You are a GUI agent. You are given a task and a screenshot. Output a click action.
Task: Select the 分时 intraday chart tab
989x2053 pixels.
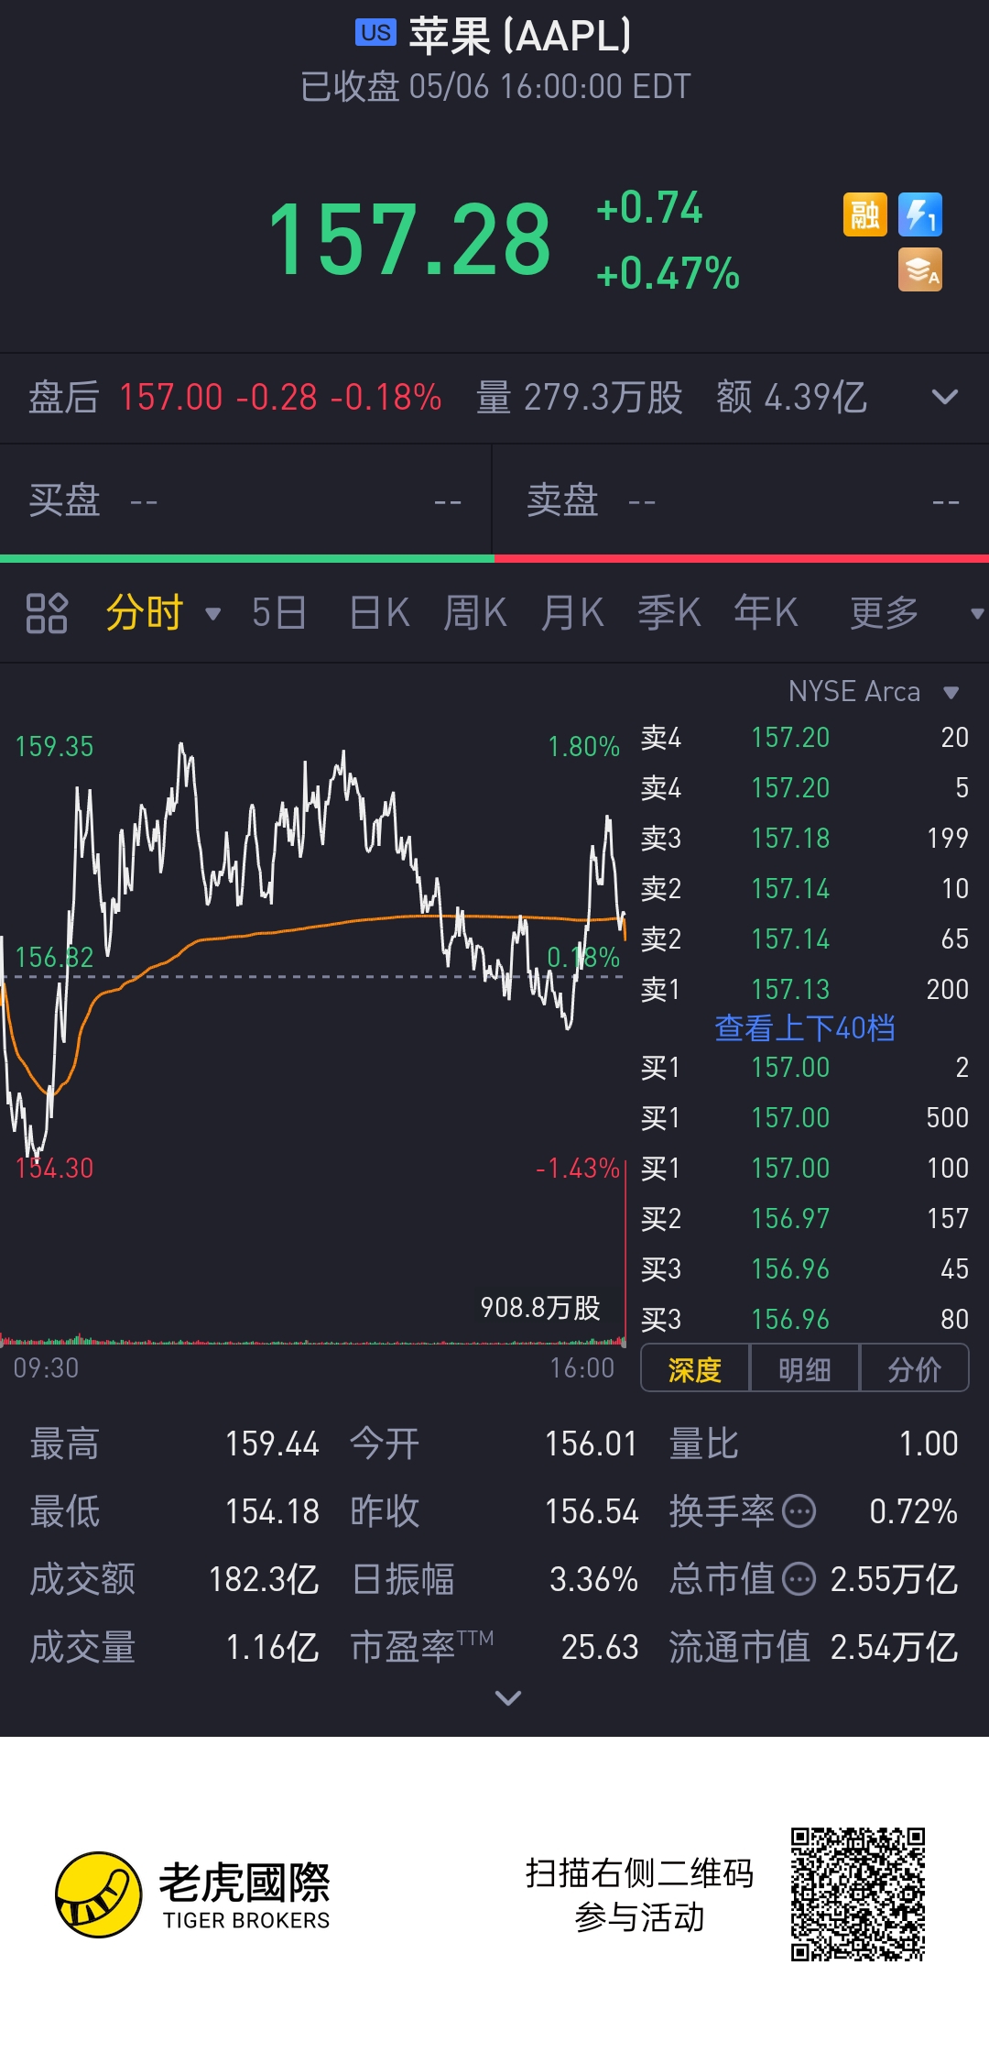click(x=145, y=613)
